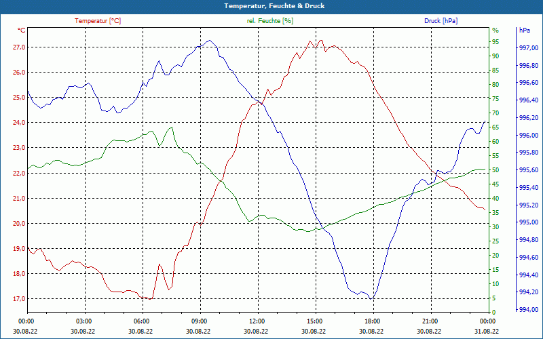Image resolution: width=543 pixels, height=339 pixels.
Task: Click the "15:00" time axis label
Action: pyautogui.click(x=314, y=321)
